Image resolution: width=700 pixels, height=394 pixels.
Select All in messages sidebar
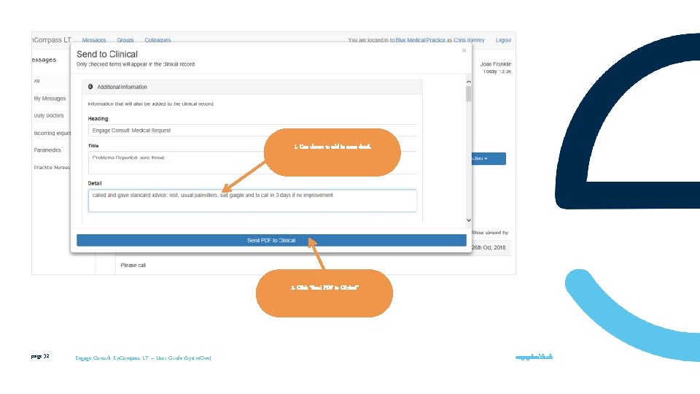tap(36, 81)
